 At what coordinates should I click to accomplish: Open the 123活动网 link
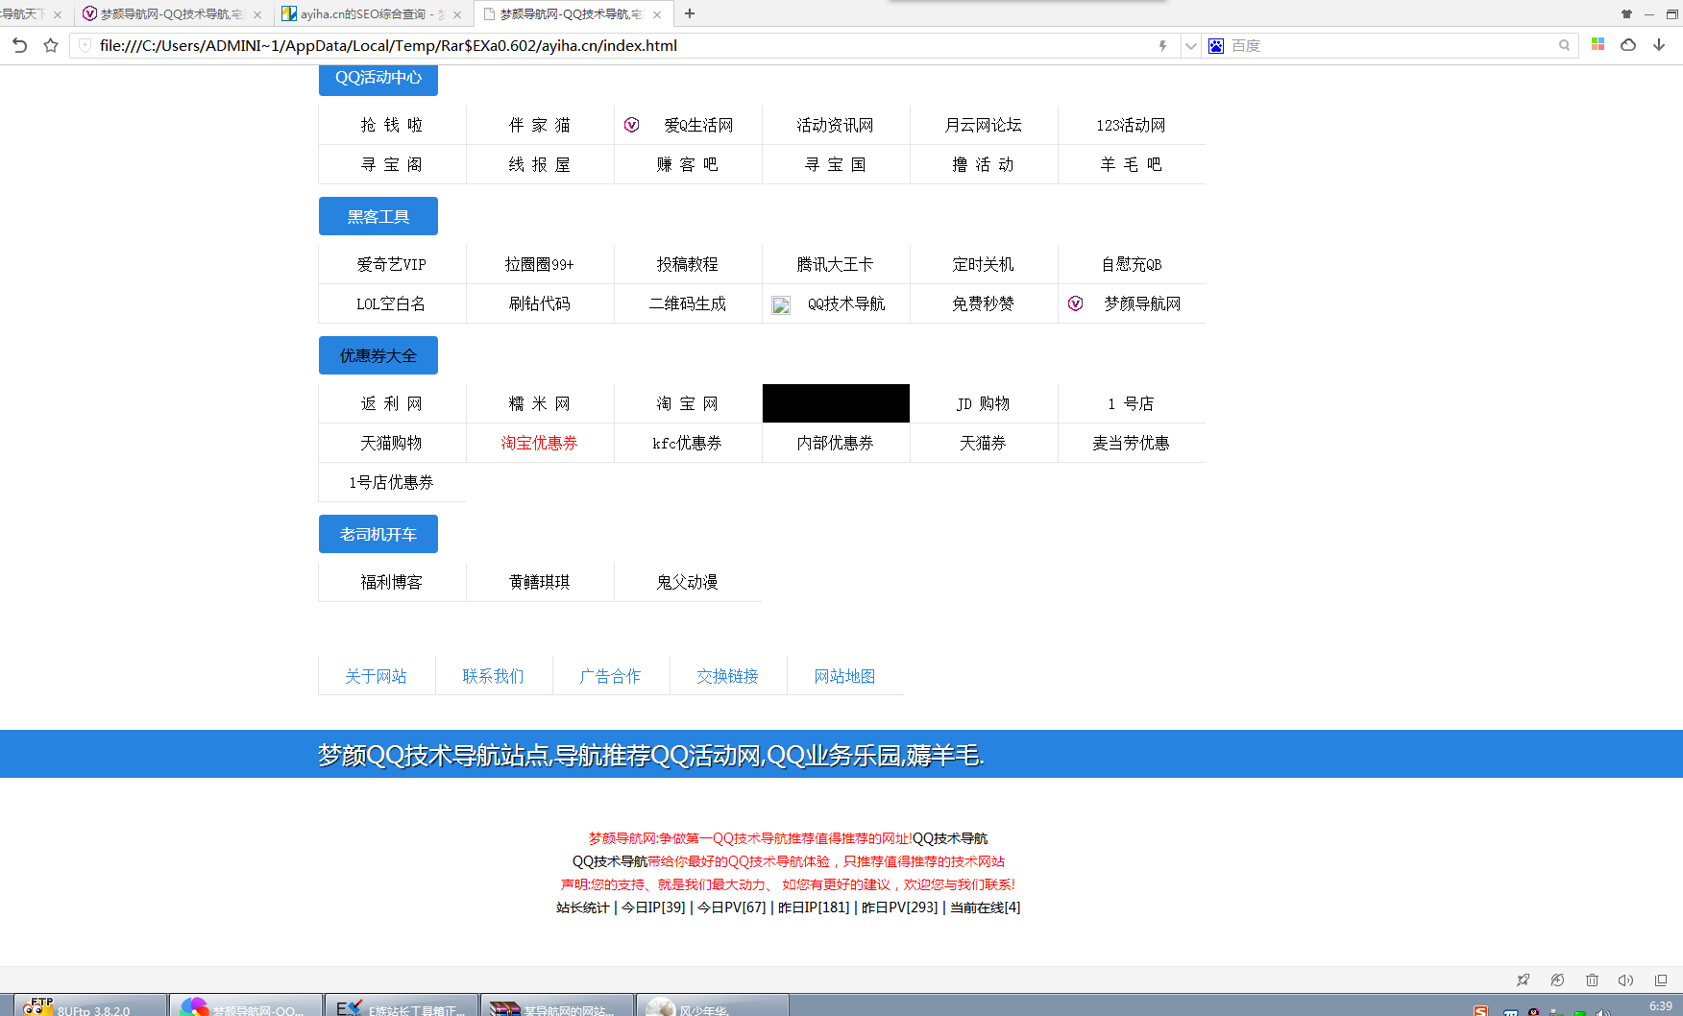pos(1132,125)
